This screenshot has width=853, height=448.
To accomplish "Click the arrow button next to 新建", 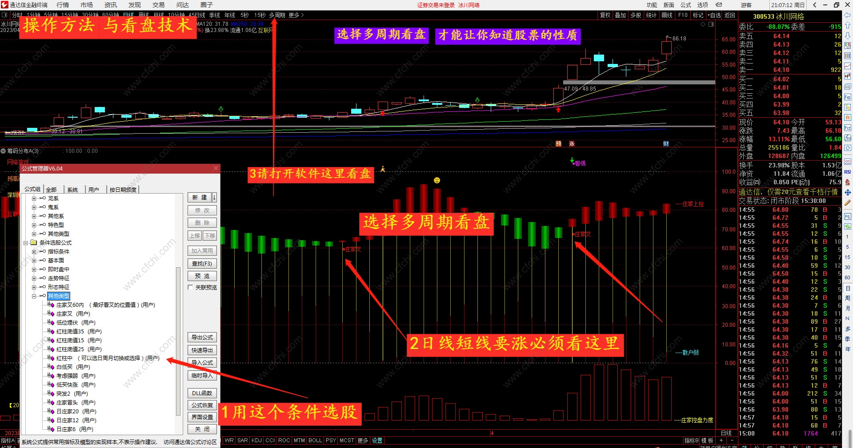I will point(214,197).
